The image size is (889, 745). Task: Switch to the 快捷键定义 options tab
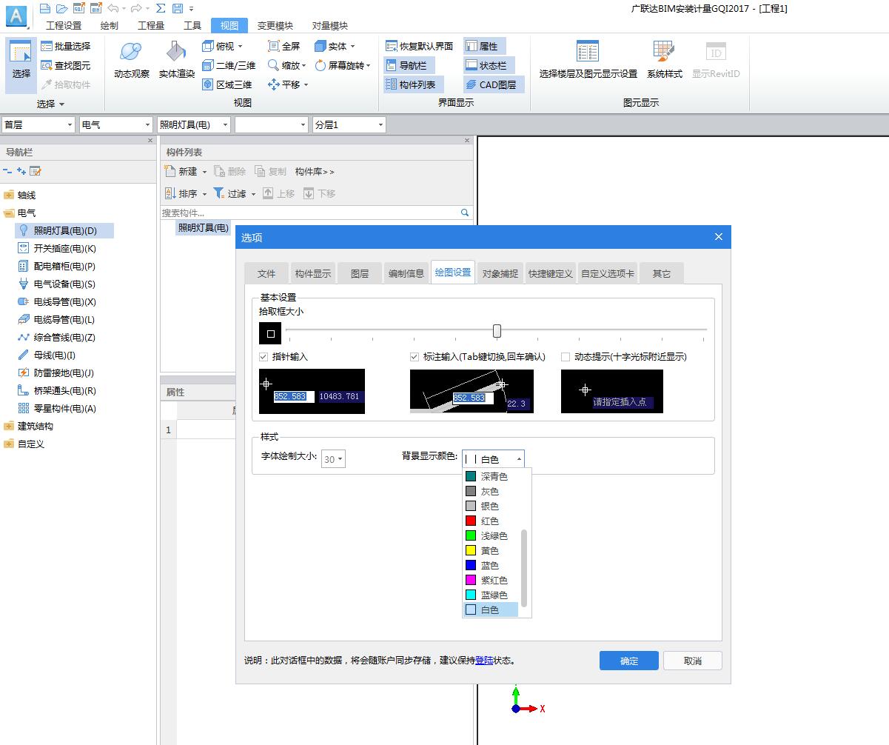pyautogui.click(x=550, y=273)
